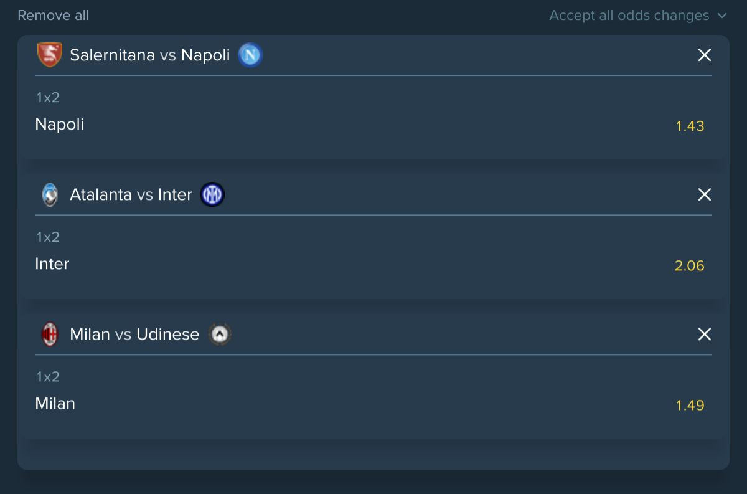This screenshot has height=494, width=747.
Task: Select the Napoli odds 1.43
Action: pos(690,126)
